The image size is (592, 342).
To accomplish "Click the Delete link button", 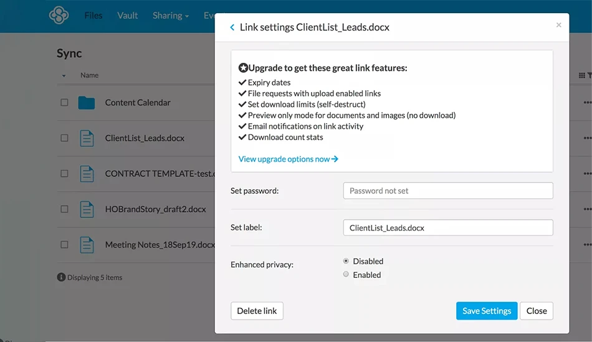I will coord(257,311).
